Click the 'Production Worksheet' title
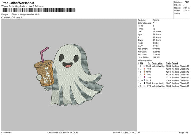 coord(18,3)
